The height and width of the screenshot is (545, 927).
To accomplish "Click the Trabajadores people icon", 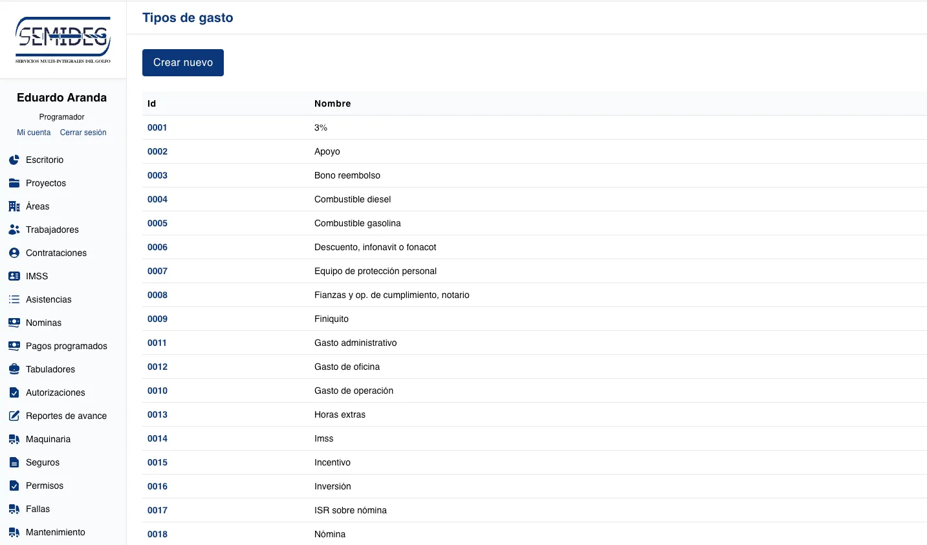I will pos(14,230).
